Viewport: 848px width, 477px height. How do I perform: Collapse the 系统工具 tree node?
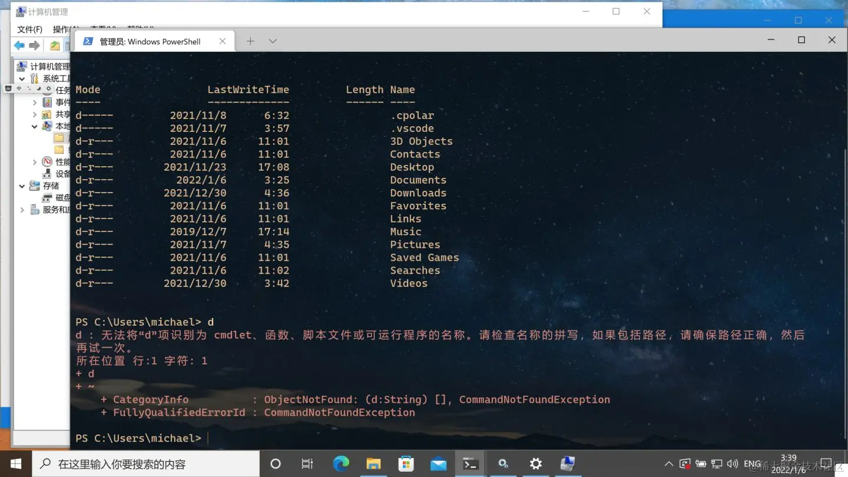pyautogui.click(x=22, y=78)
